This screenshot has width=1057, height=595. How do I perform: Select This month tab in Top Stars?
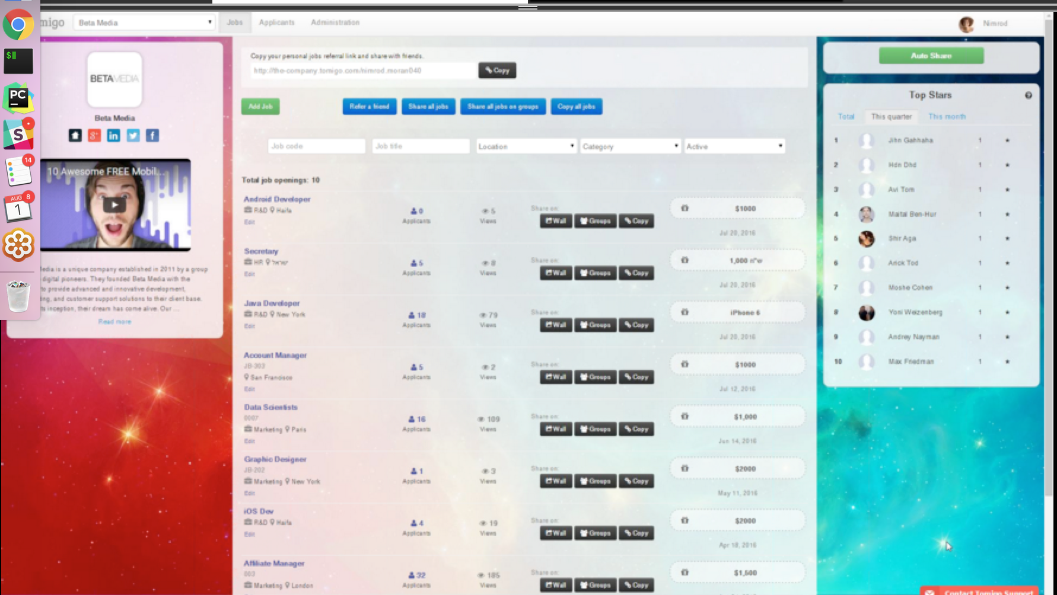(x=947, y=117)
